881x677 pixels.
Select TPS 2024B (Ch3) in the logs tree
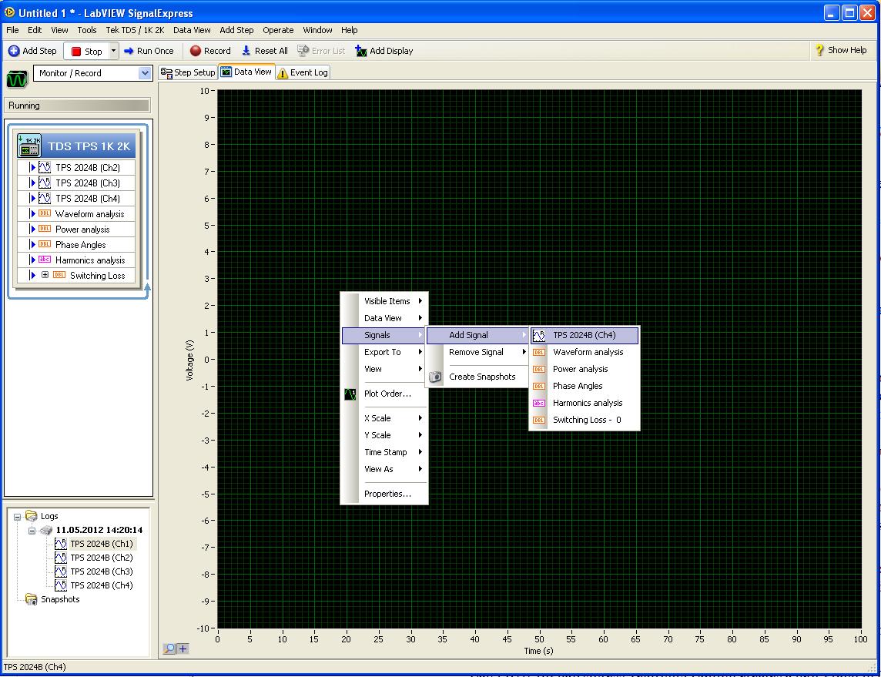(x=101, y=571)
